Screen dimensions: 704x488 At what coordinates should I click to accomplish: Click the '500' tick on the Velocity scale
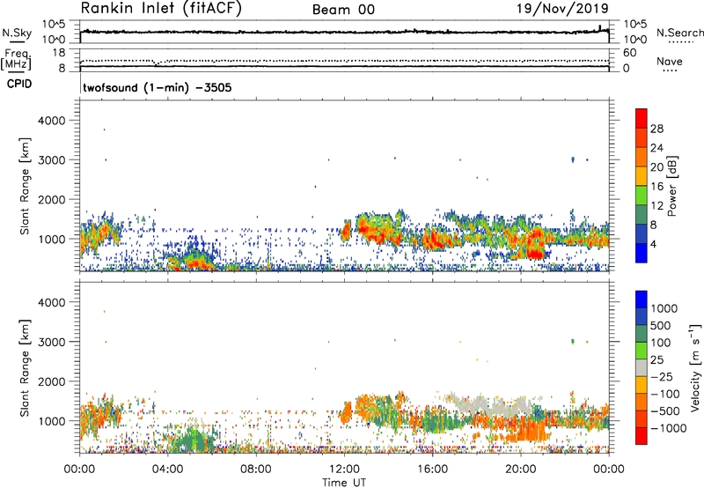(x=661, y=325)
